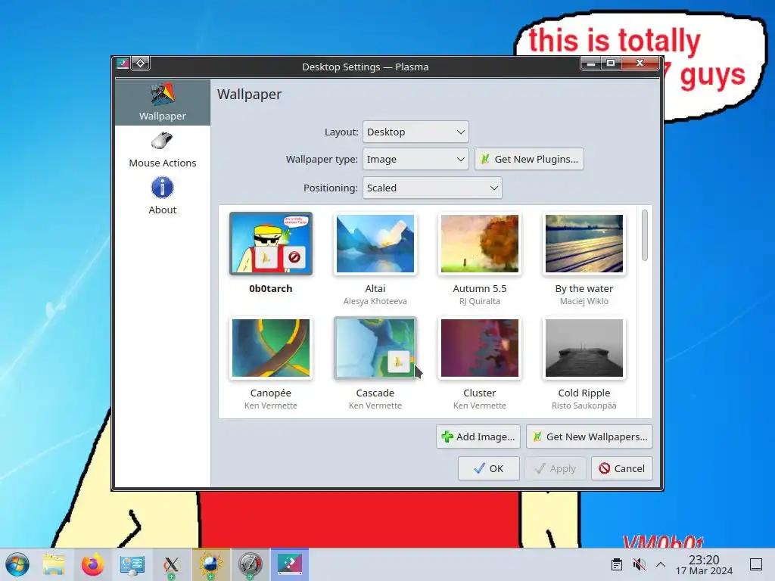The width and height of the screenshot is (775, 581).
Task: Expand the Positioning dropdown showing Scaled
Action: [432, 188]
